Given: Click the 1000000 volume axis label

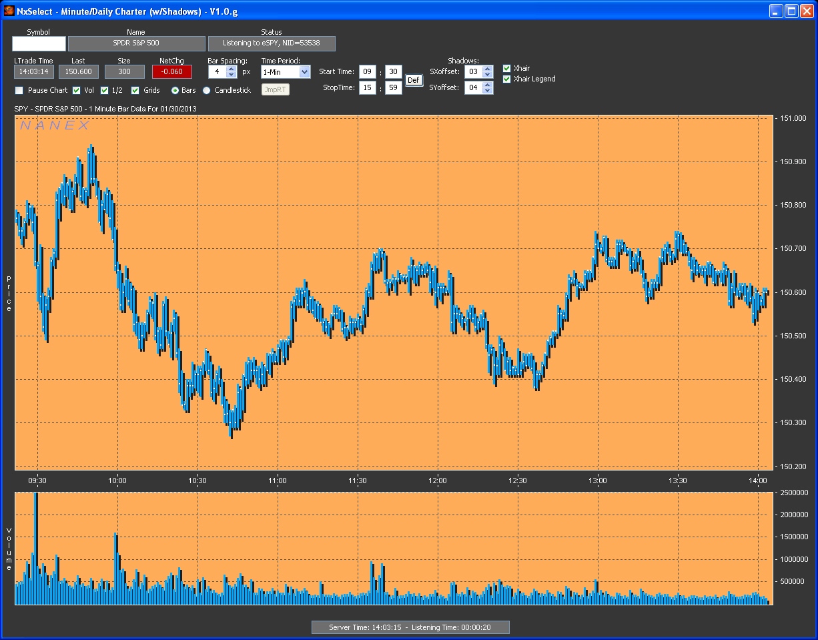Looking at the screenshot, I should point(793,559).
